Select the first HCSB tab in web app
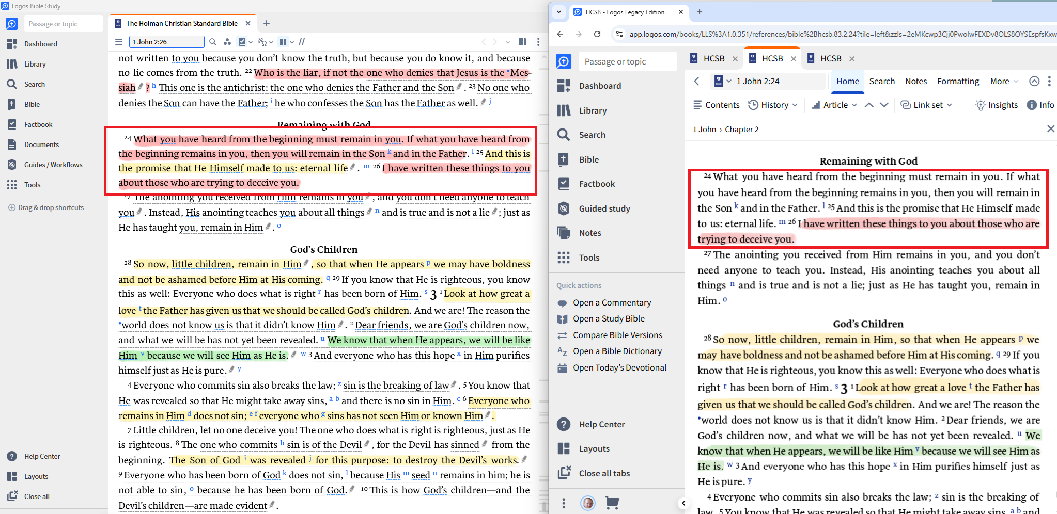This screenshot has width=1057, height=514. coord(714,58)
